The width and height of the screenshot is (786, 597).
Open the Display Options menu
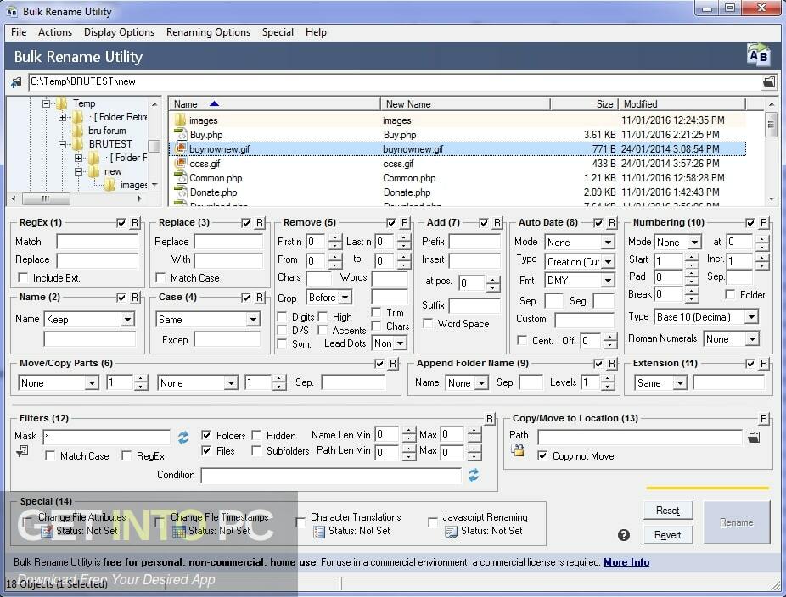pyautogui.click(x=120, y=32)
